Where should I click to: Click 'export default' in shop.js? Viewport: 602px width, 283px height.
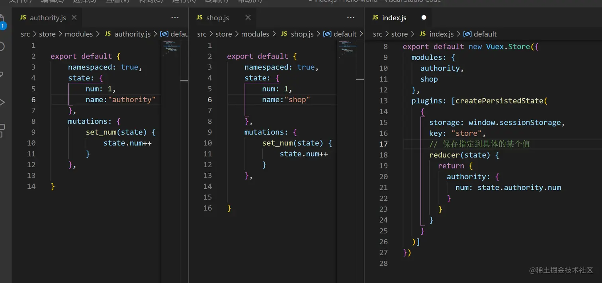[x=258, y=56]
